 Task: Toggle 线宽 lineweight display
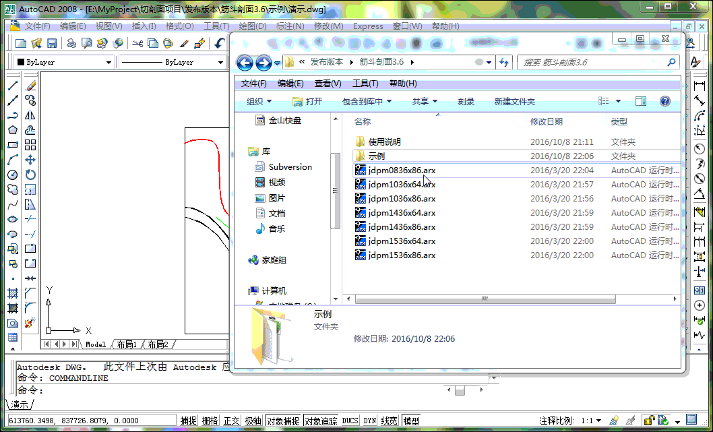click(x=390, y=421)
